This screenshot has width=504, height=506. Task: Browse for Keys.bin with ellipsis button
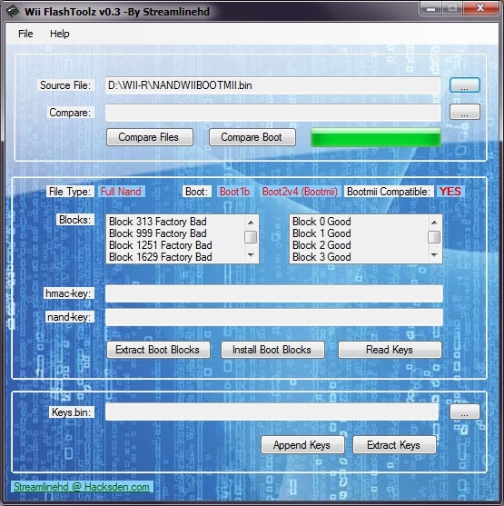[x=465, y=412]
